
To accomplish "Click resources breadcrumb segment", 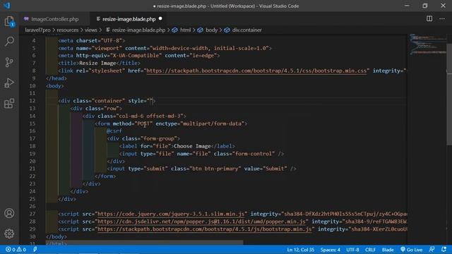I will [68, 30].
